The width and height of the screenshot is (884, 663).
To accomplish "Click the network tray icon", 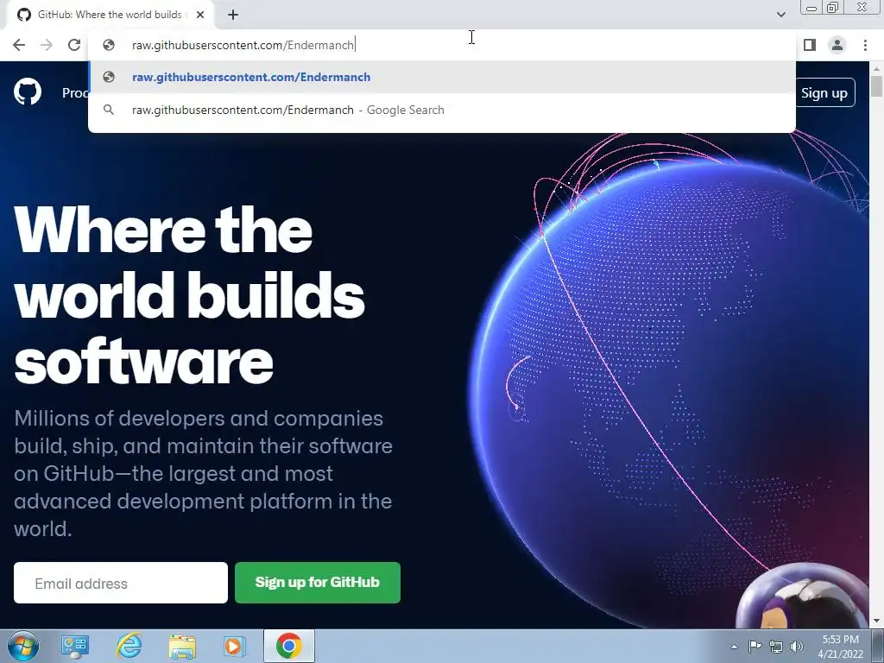I will 776,646.
